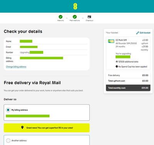Click the EE logo in the header
The width and height of the screenshot is (154, 145).
[x=75, y=6]
